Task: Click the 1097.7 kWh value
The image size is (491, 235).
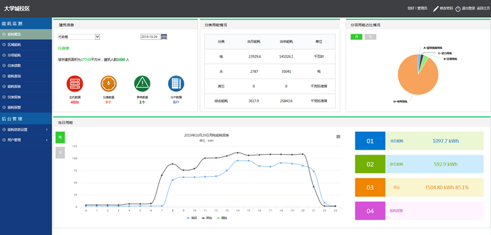Action: 446,141
